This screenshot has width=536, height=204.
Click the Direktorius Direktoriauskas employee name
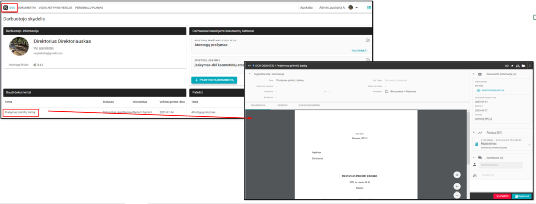point(62,41)
